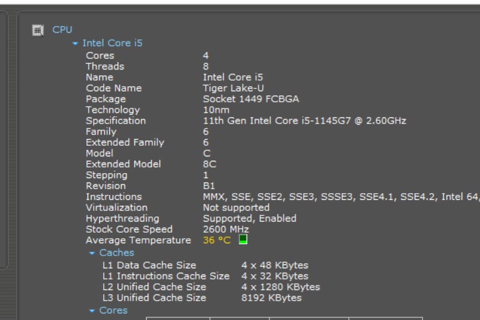Collapse the Intel Core i5 section
480x320 pixels.
tap(75, 43)
